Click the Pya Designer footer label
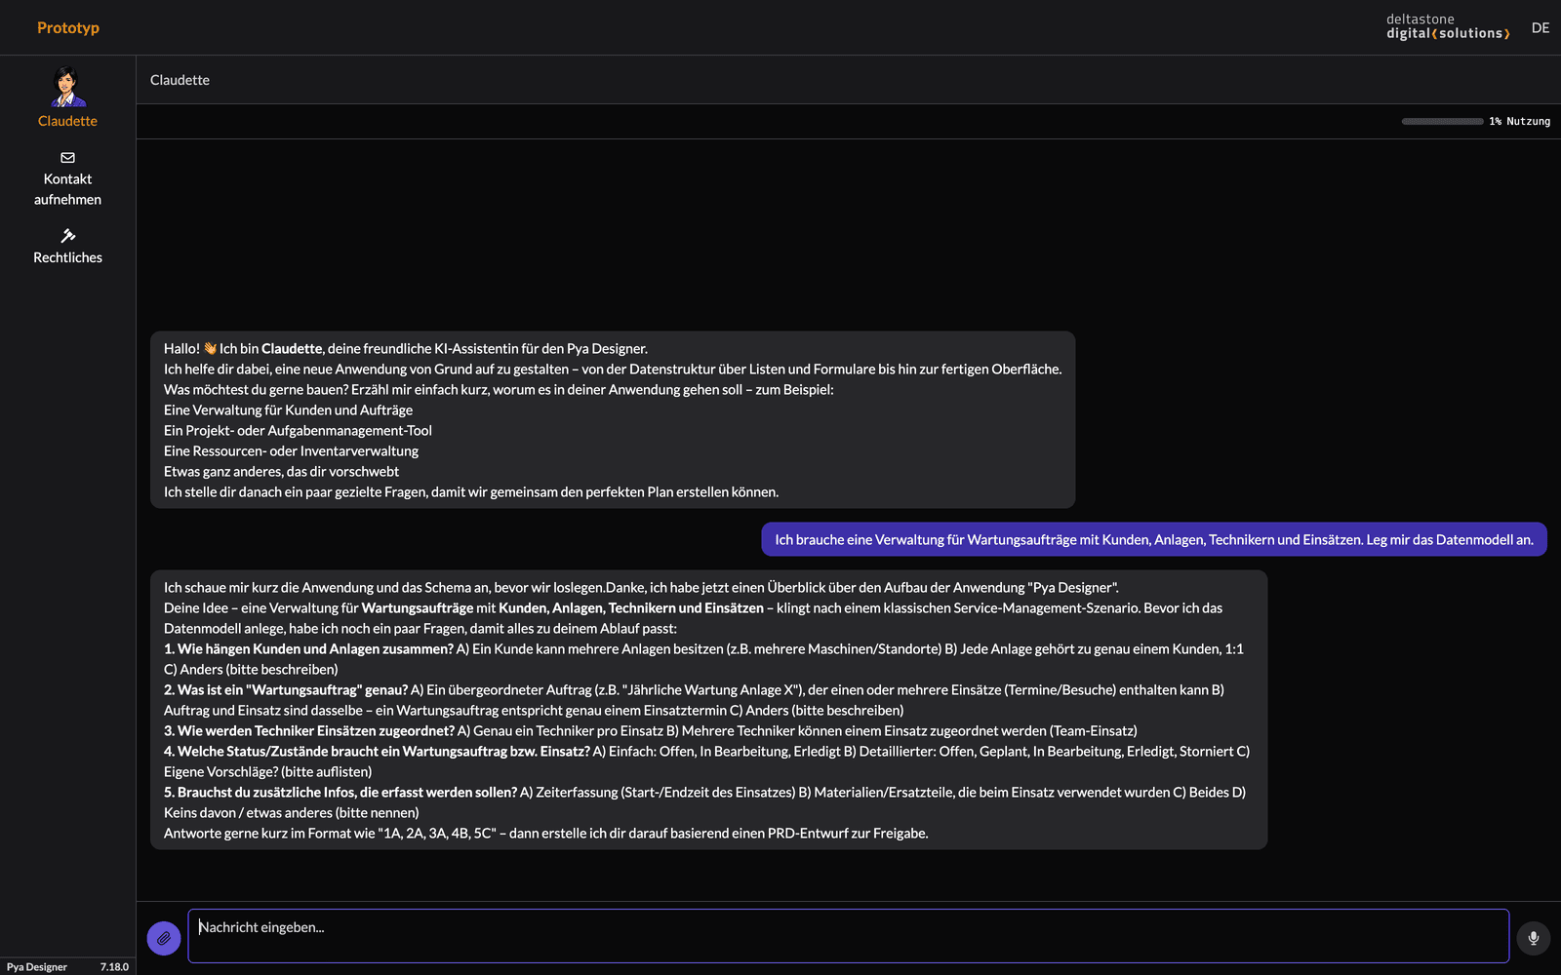The width and height of the screenshot is (1561, 975). pyautogui.click(x=37, y=967)
